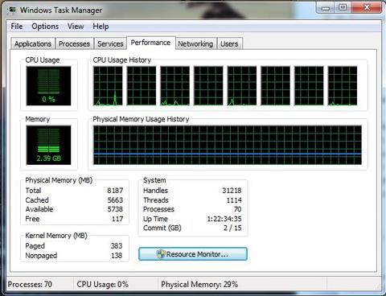Open the Options menu
Viewport: 386px width, 296px height.
(45, 27)
